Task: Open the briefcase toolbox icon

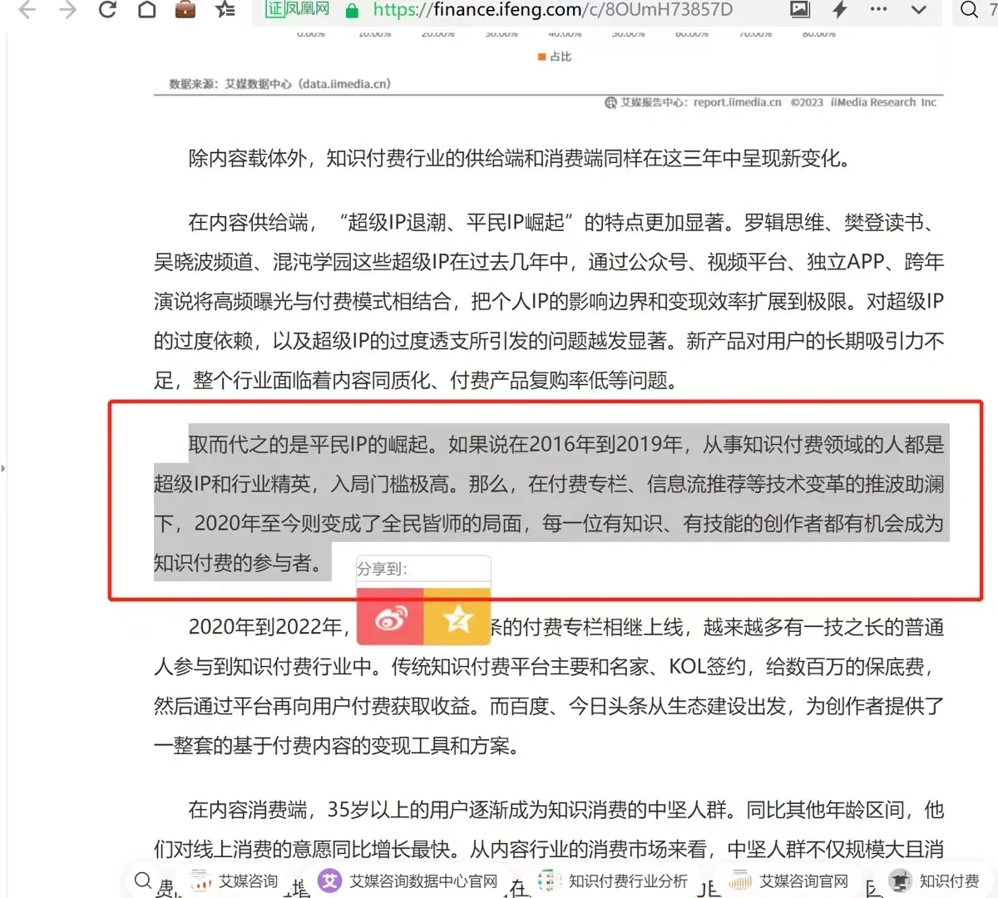Action: point(185,10)
